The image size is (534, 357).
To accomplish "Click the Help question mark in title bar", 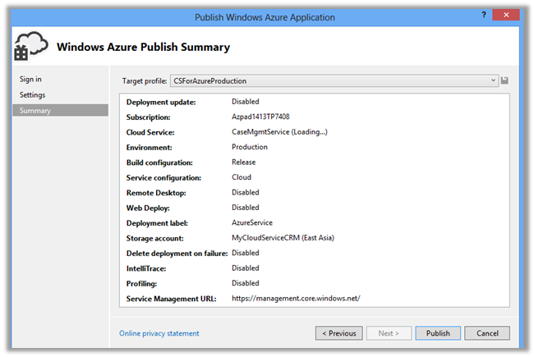I will [482, 16].
